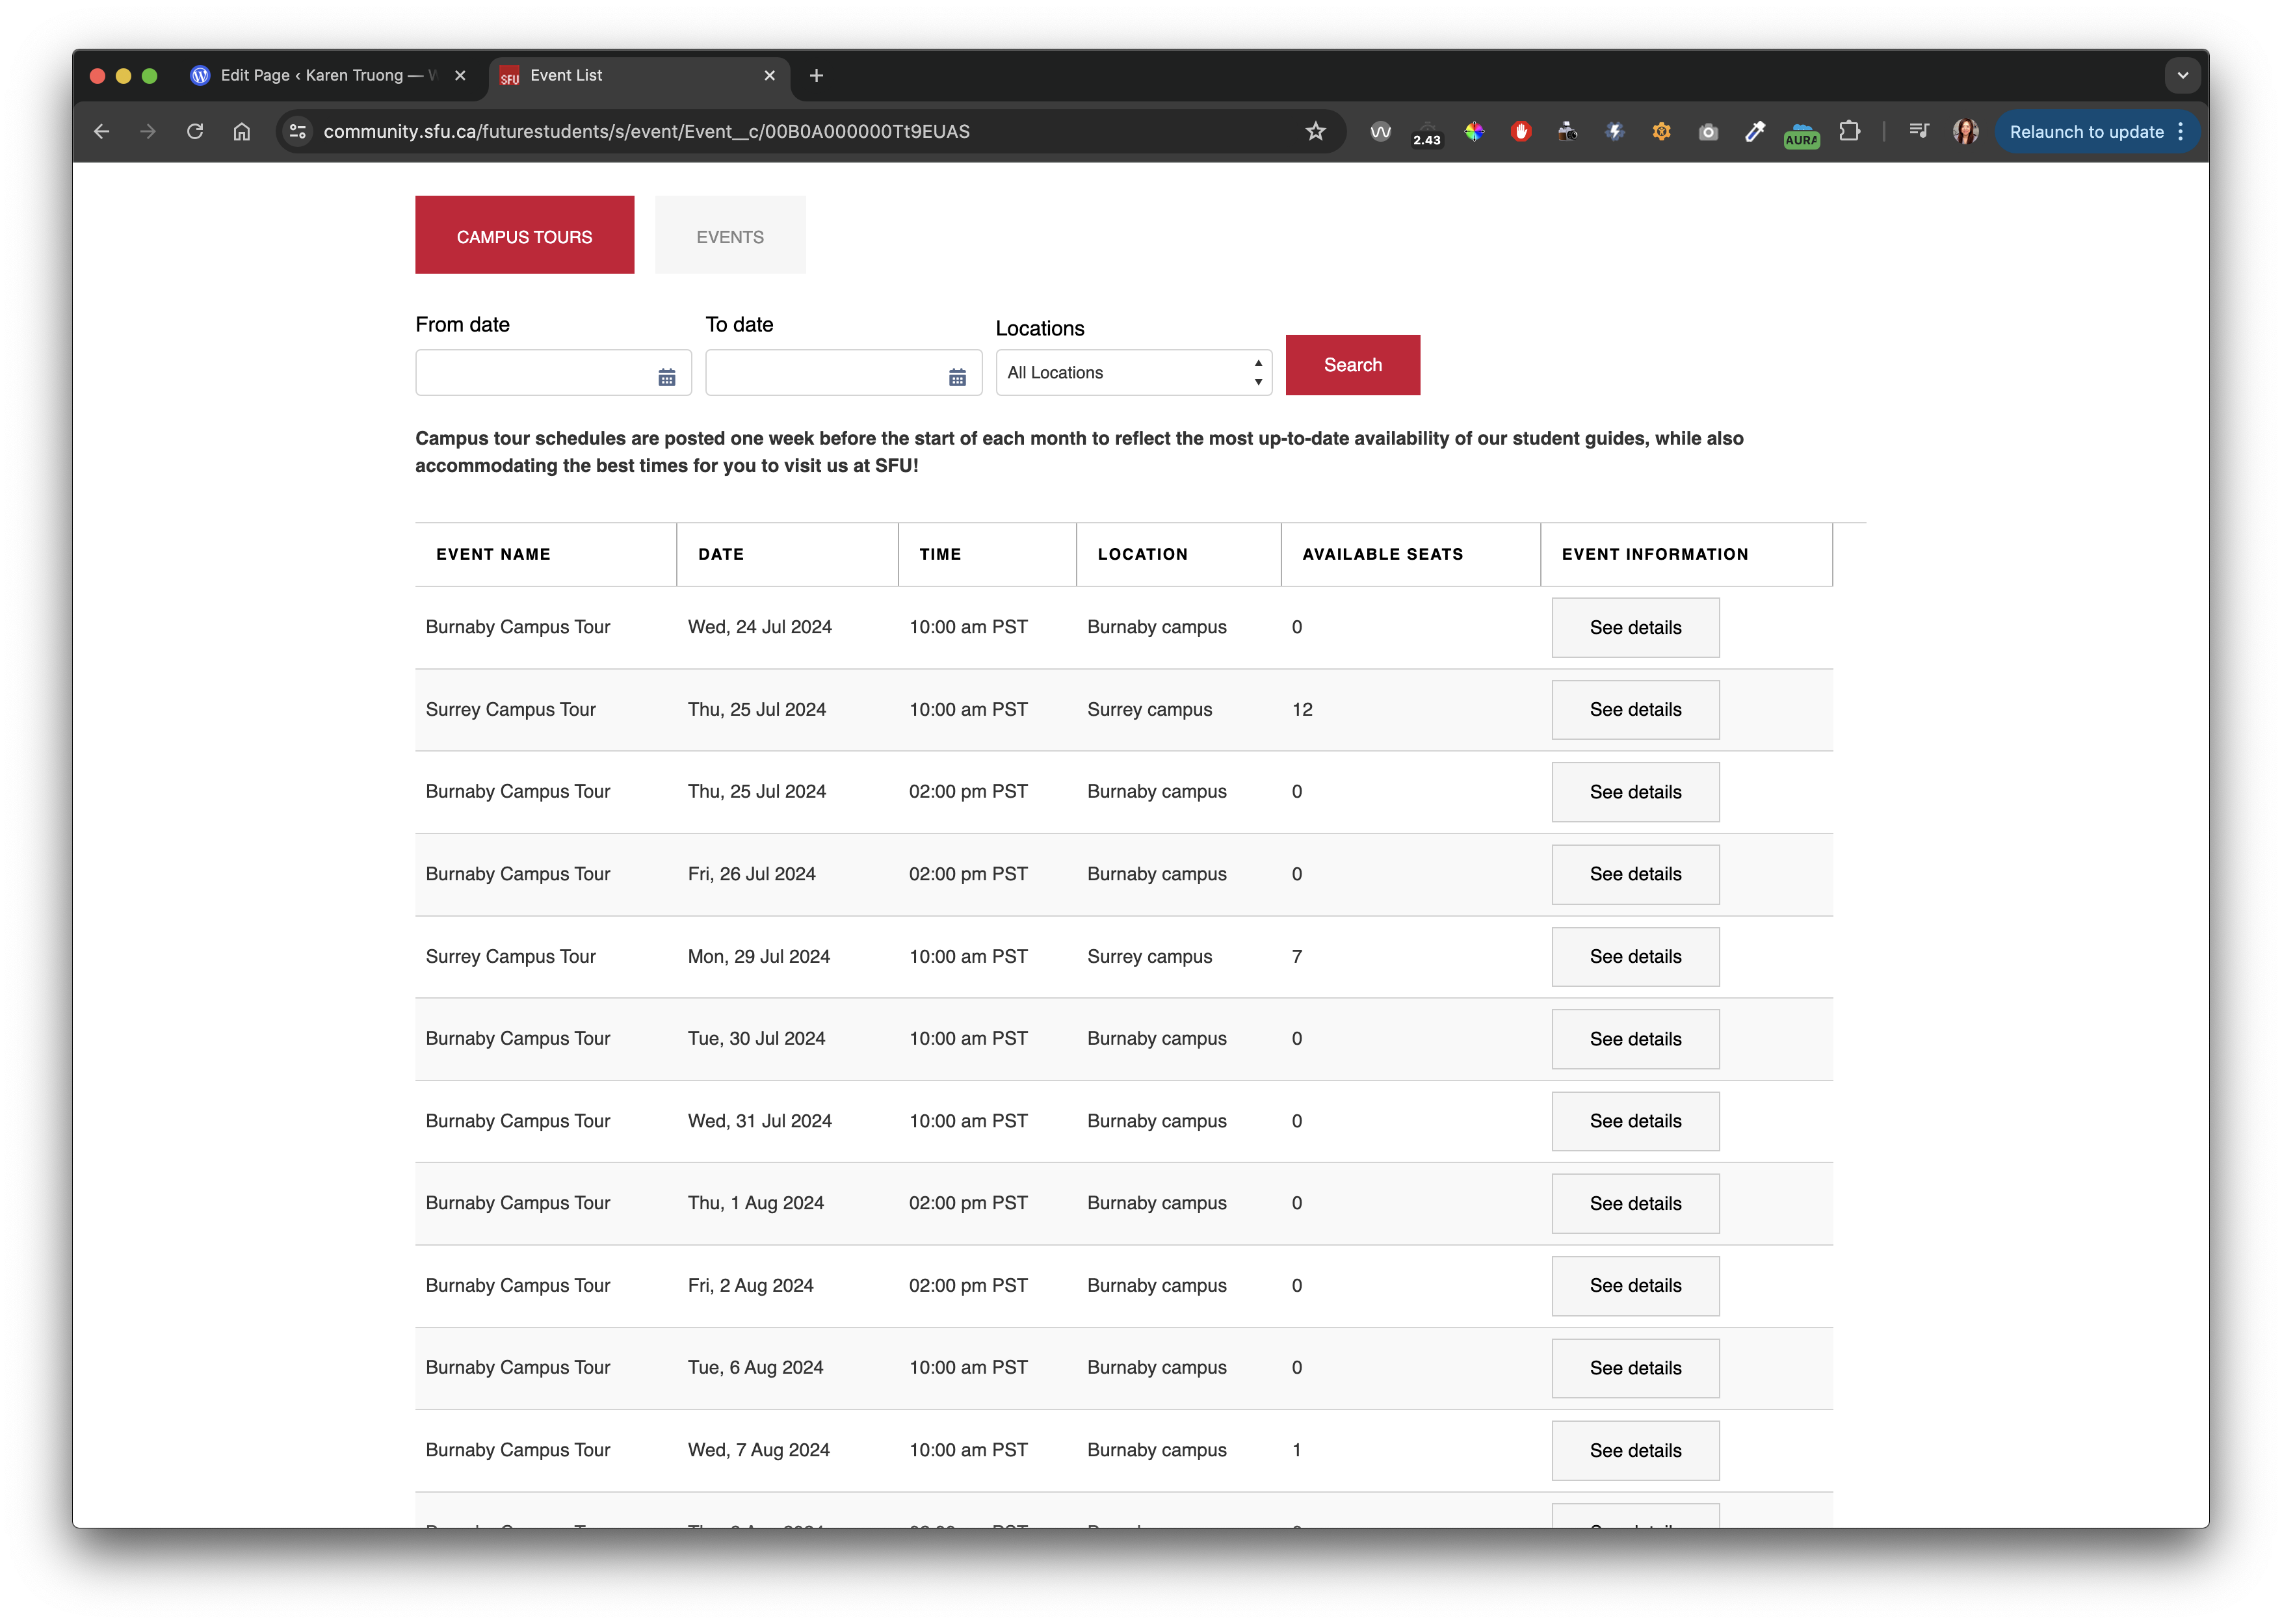
Task: View site information icon in address bar
Action: point(297,131)
